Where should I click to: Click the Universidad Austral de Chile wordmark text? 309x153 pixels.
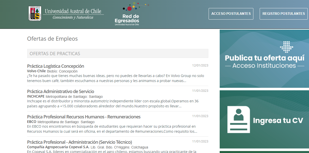(x=73, y=11)
